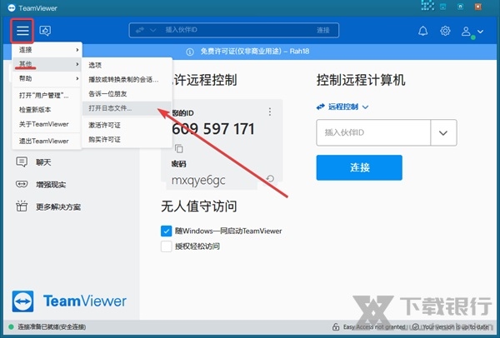This screenshot has width=500, height=338.
Task: Open 关于TeamViewer menu entry
Action: coord(47,124)
